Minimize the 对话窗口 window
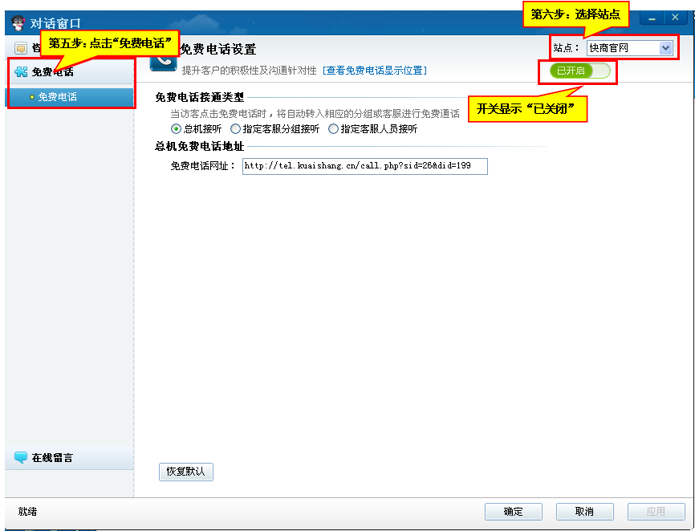This screenshot has width=695, height=531. click(652, 18)
